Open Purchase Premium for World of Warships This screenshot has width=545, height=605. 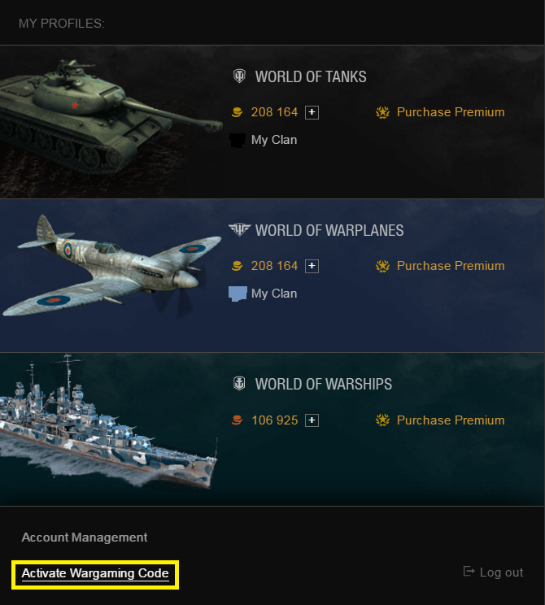(x=451, y=420)
